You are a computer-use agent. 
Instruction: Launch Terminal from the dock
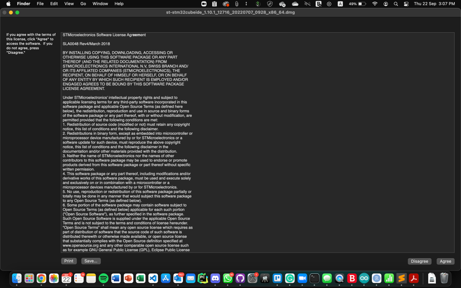[315, 278]
